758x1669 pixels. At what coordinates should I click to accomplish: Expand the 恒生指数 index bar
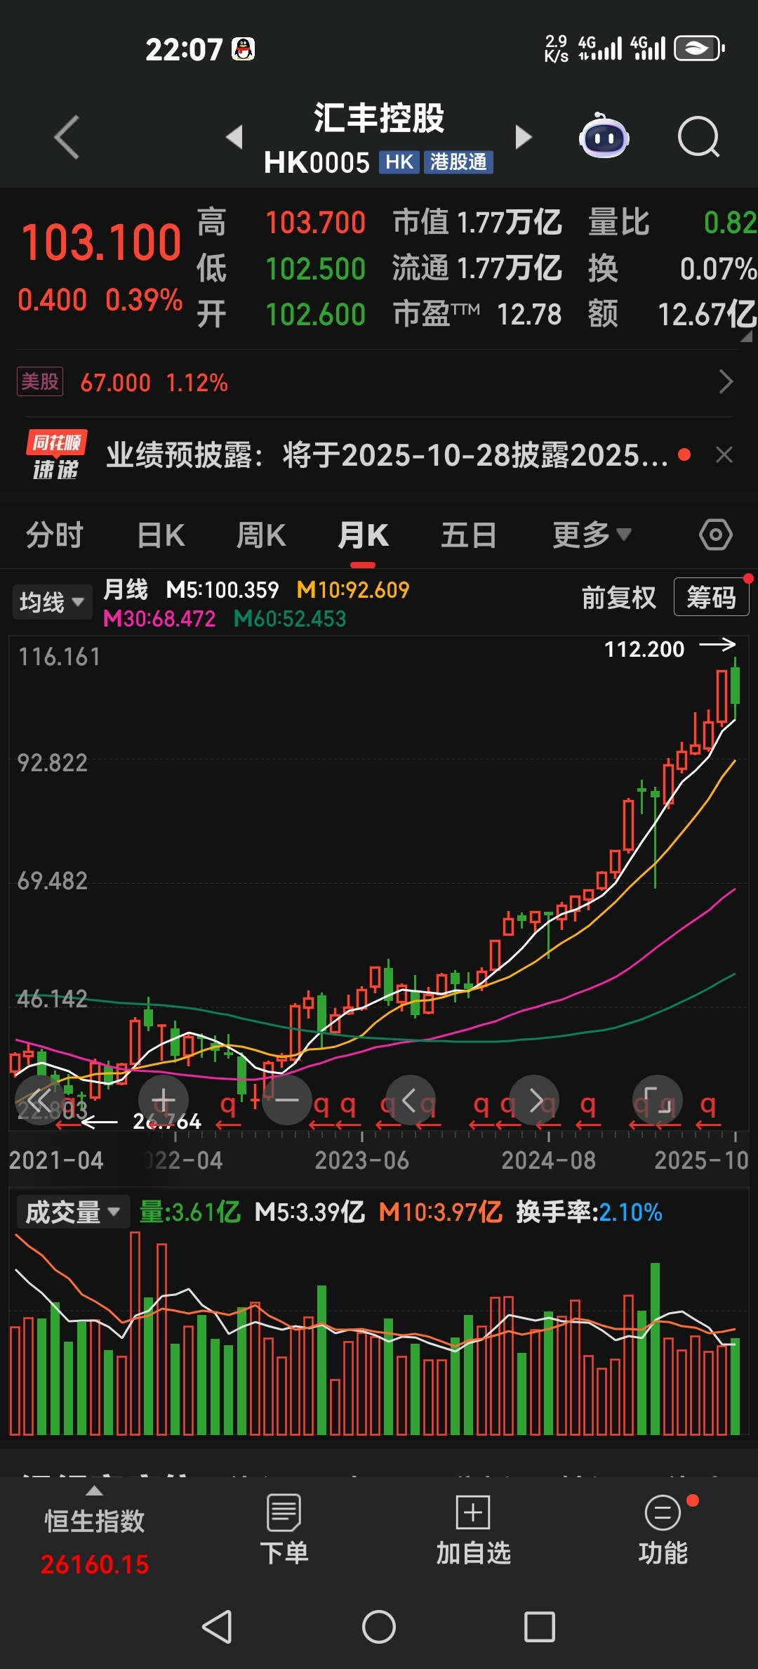pyautogui.click(x=95, y=1491)
